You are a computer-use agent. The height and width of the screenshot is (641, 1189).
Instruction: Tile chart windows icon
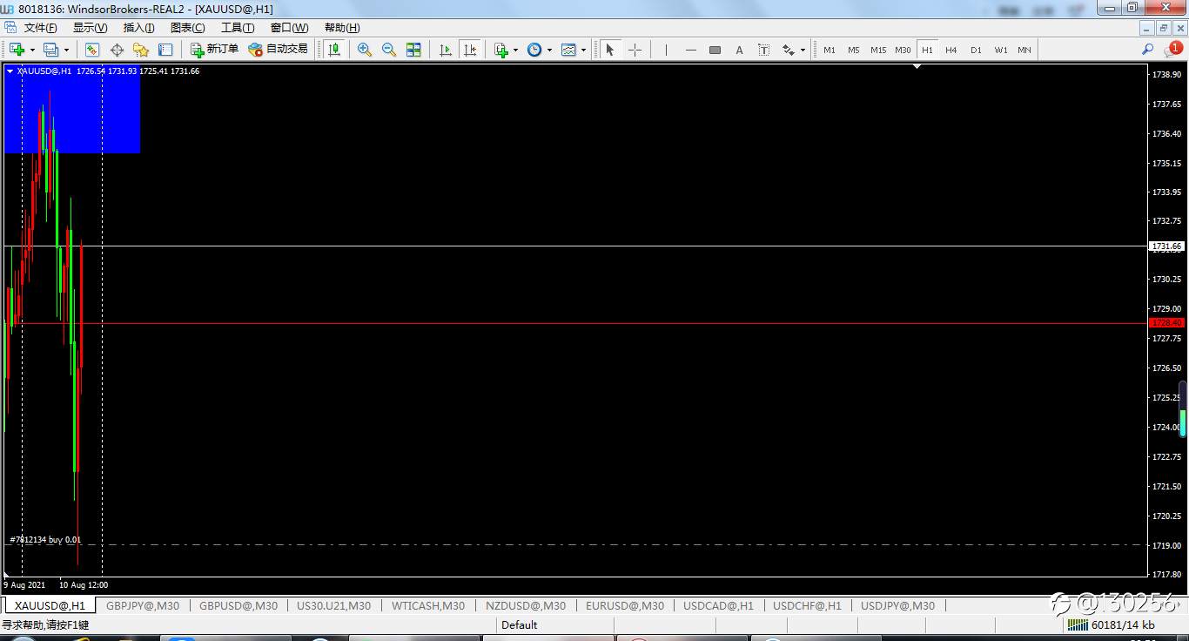413,50
